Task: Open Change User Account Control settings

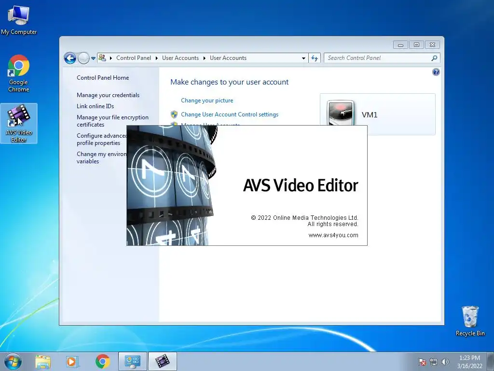Action: [229, 114]
